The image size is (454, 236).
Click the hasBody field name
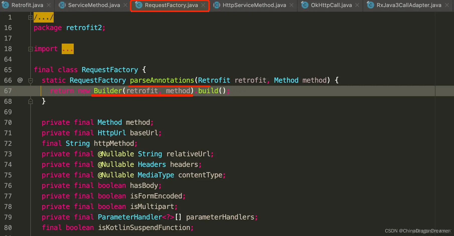click(144, 185)
